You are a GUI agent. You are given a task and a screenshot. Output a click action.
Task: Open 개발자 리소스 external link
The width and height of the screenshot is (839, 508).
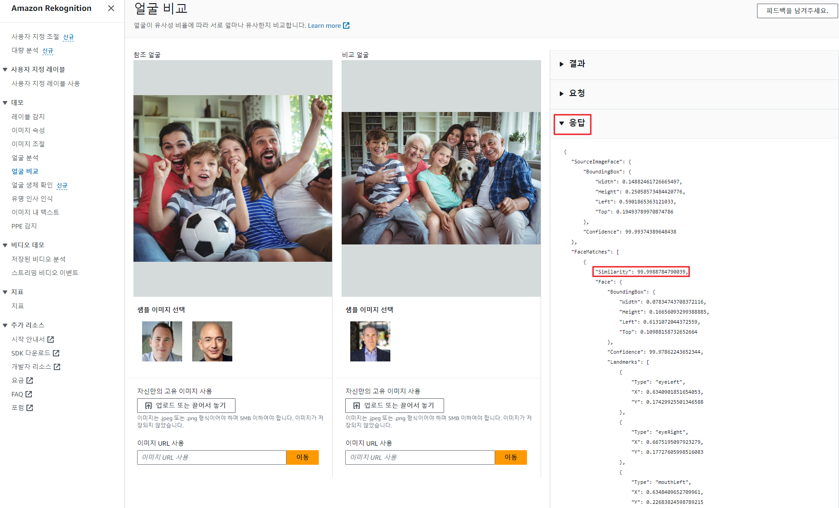[36, 366]
